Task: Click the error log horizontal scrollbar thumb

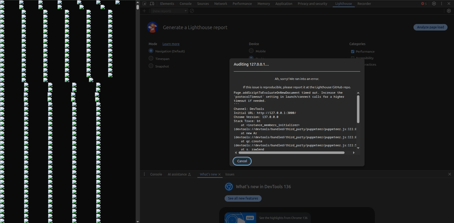Action: click(x=292, y=153)
